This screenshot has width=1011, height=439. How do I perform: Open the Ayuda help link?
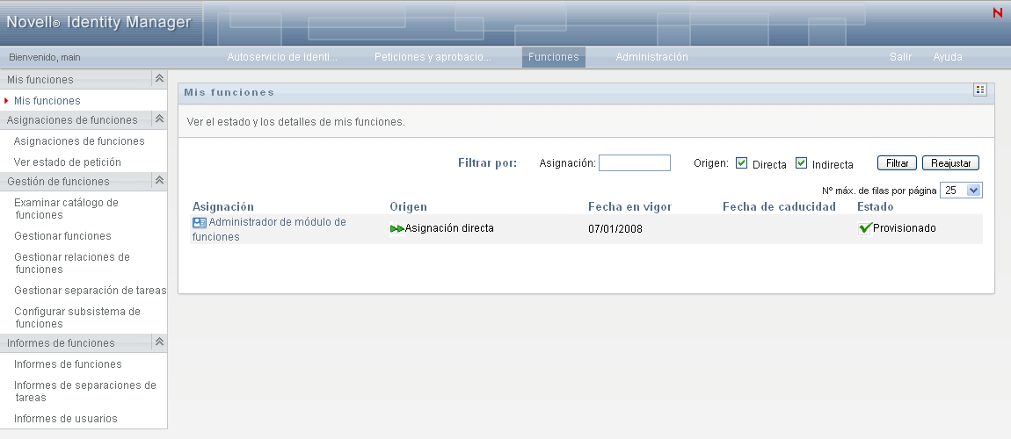948,57
